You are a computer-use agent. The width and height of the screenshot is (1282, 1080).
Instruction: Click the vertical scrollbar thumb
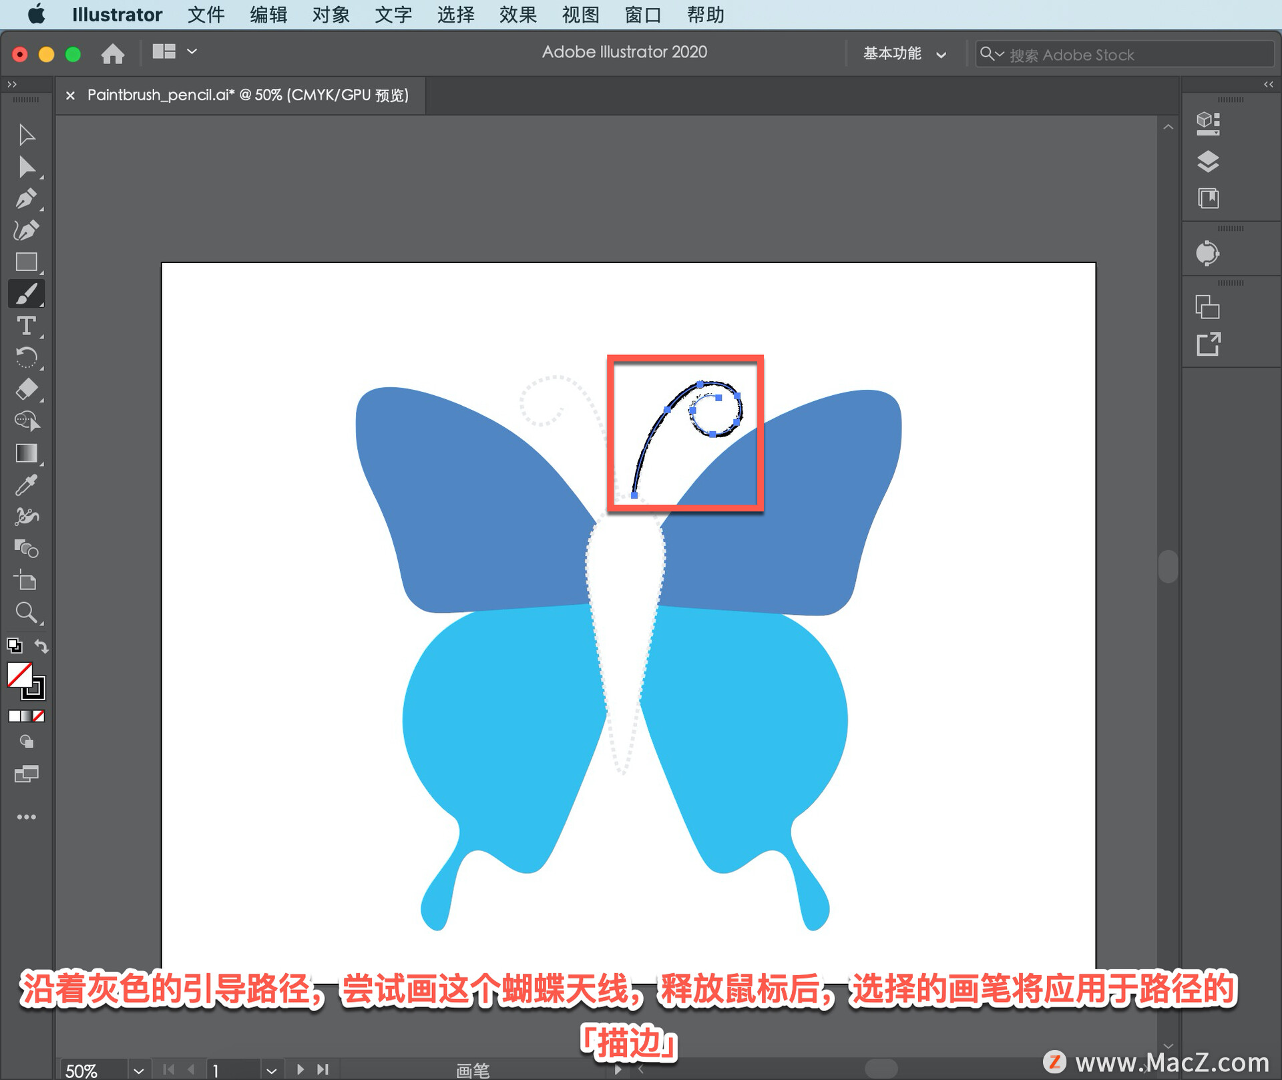point(1168,567)
